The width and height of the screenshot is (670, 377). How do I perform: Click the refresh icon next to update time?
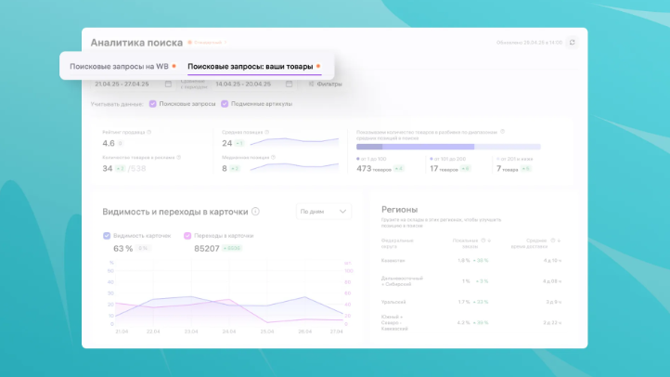click(573, 43)
